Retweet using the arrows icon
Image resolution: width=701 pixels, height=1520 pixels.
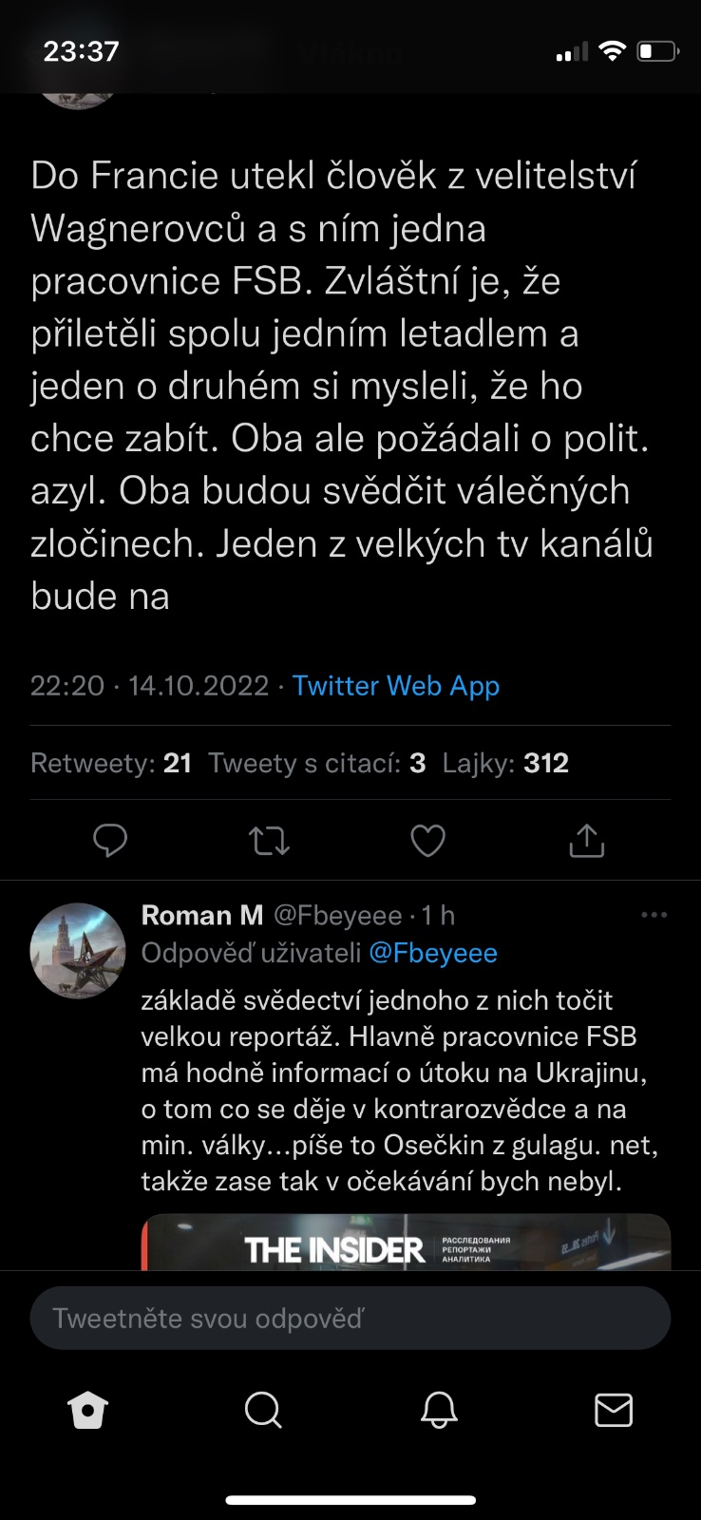(269, 841)
